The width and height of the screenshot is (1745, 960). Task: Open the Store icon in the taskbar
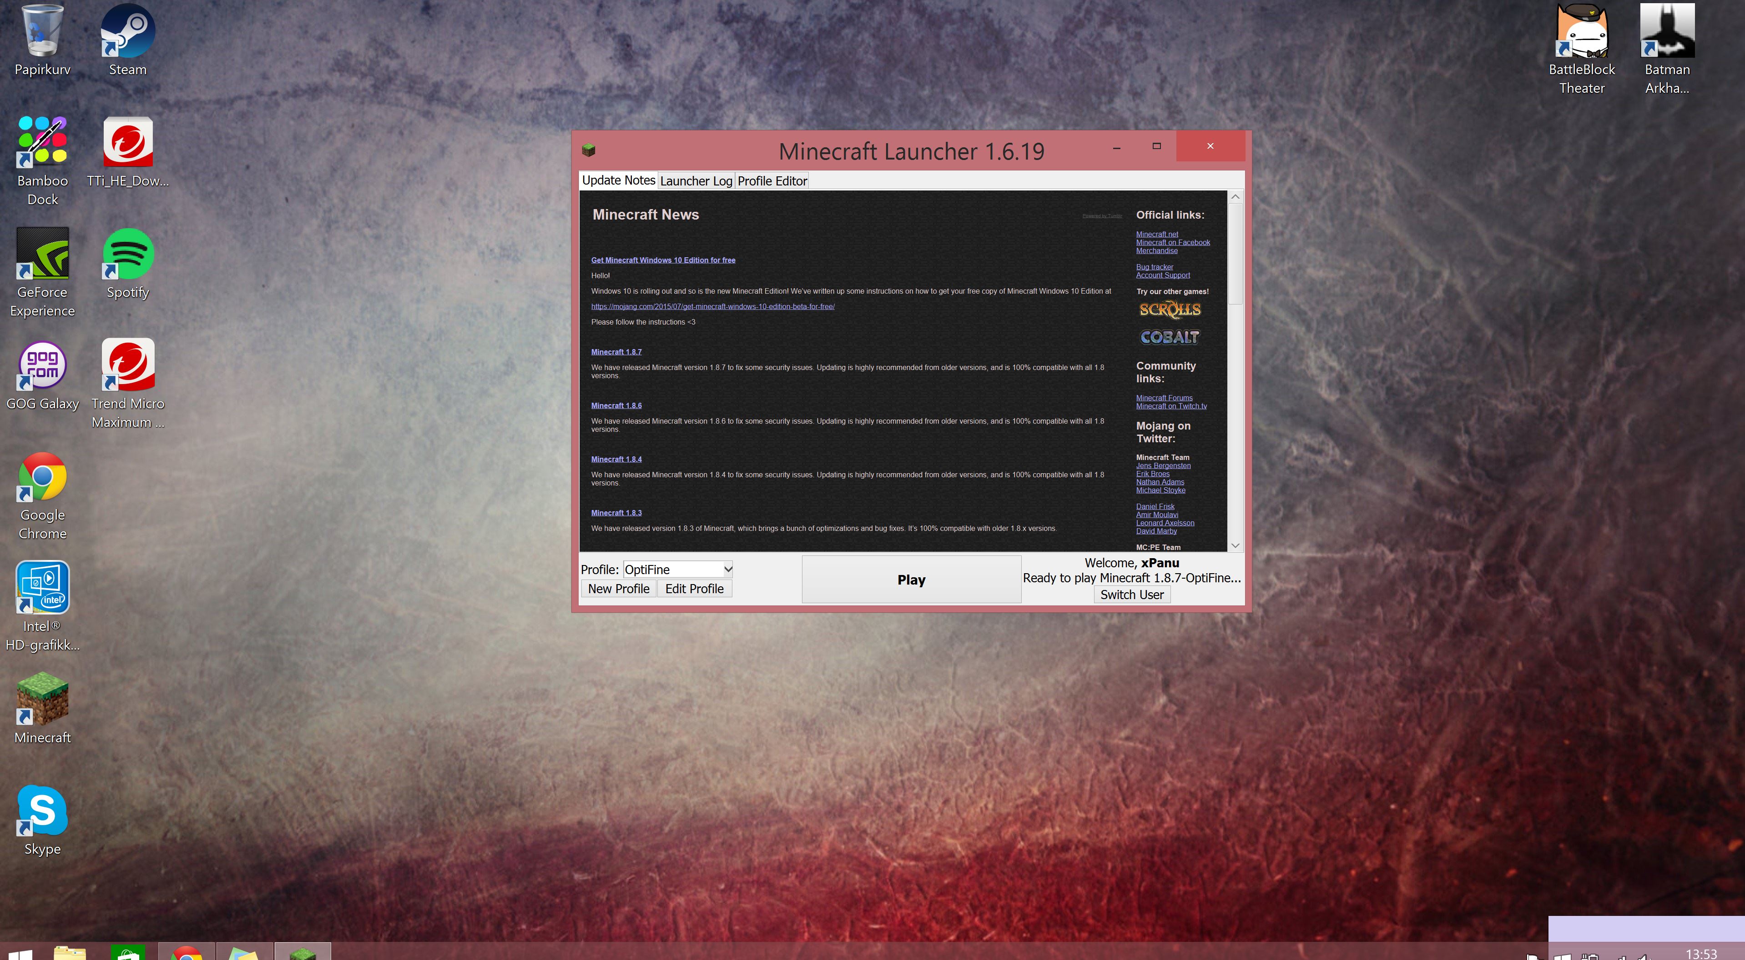pos(128,953)
